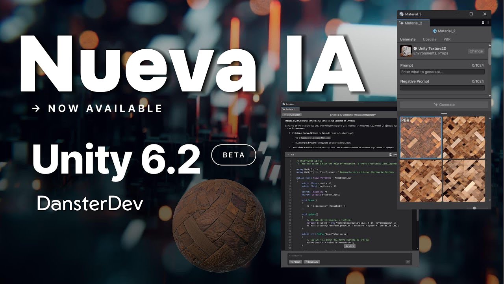The image size is (504, 284).
Task: Click the Unity Texture2D model thumbnail
Action: pos(406,51)
